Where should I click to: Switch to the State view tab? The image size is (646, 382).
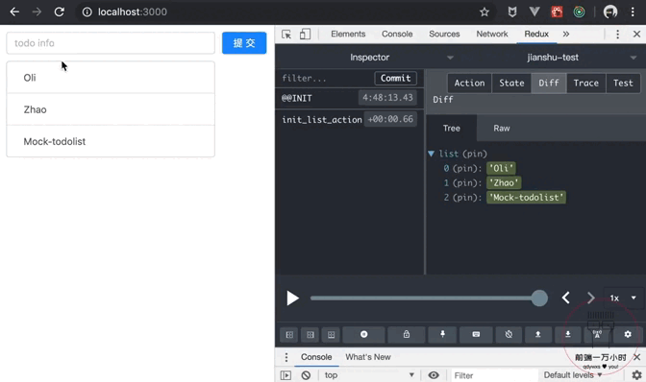coord(511,84)
